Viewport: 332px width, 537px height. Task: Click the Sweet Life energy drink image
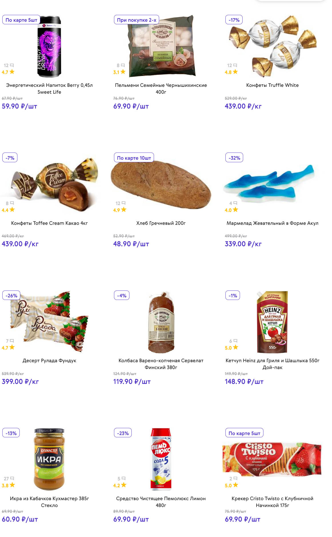point(49,46)
